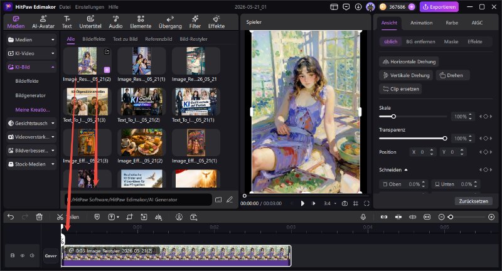This screenshot has width=502, height=271.
Task: Click the trash delete icon
Action: point(39,217)
